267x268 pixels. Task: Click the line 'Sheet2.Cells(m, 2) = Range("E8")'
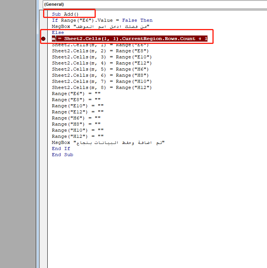(x=100, y=51)
